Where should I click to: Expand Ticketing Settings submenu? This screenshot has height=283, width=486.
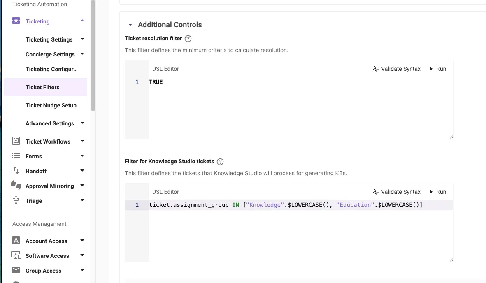click(x=82, y=39)
